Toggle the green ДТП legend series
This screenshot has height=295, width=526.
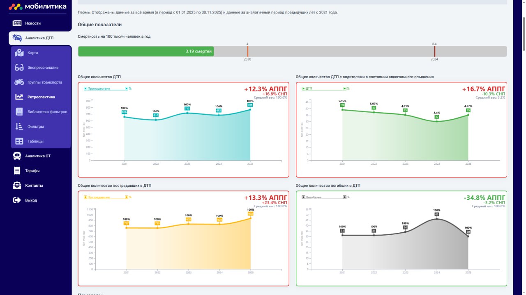(x=309, y=88)
